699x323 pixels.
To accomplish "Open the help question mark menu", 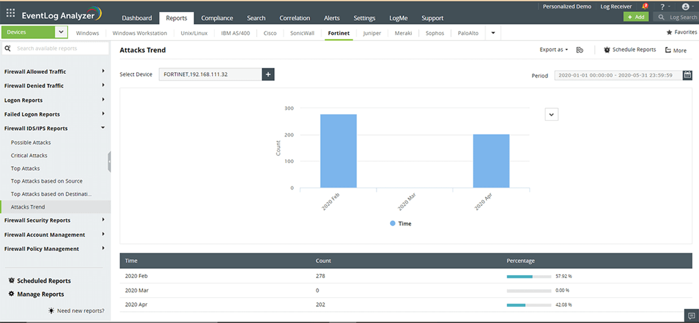I will tap(663, 7).
